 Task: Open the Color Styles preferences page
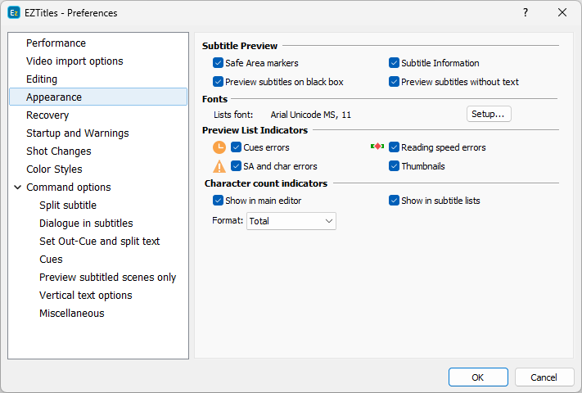[x=54, y=169]
